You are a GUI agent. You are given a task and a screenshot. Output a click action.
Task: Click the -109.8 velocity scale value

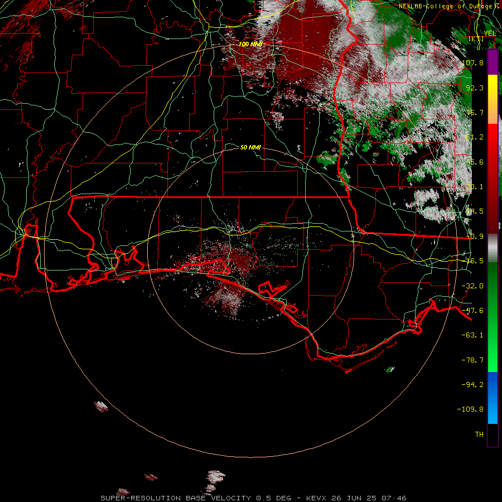coord(471,409)
